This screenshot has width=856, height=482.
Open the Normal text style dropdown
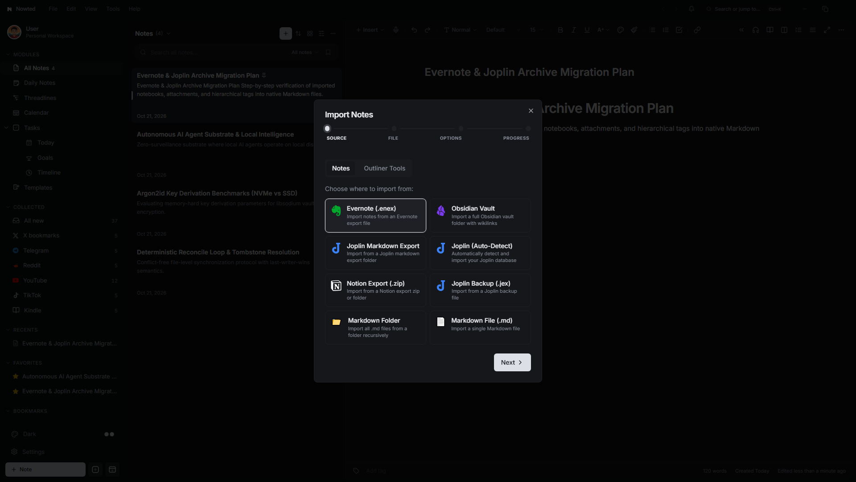click(460, 30)
